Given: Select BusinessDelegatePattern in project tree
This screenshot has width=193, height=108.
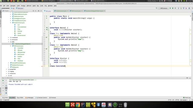Looking at the screenshot, I should click(23, 44).
